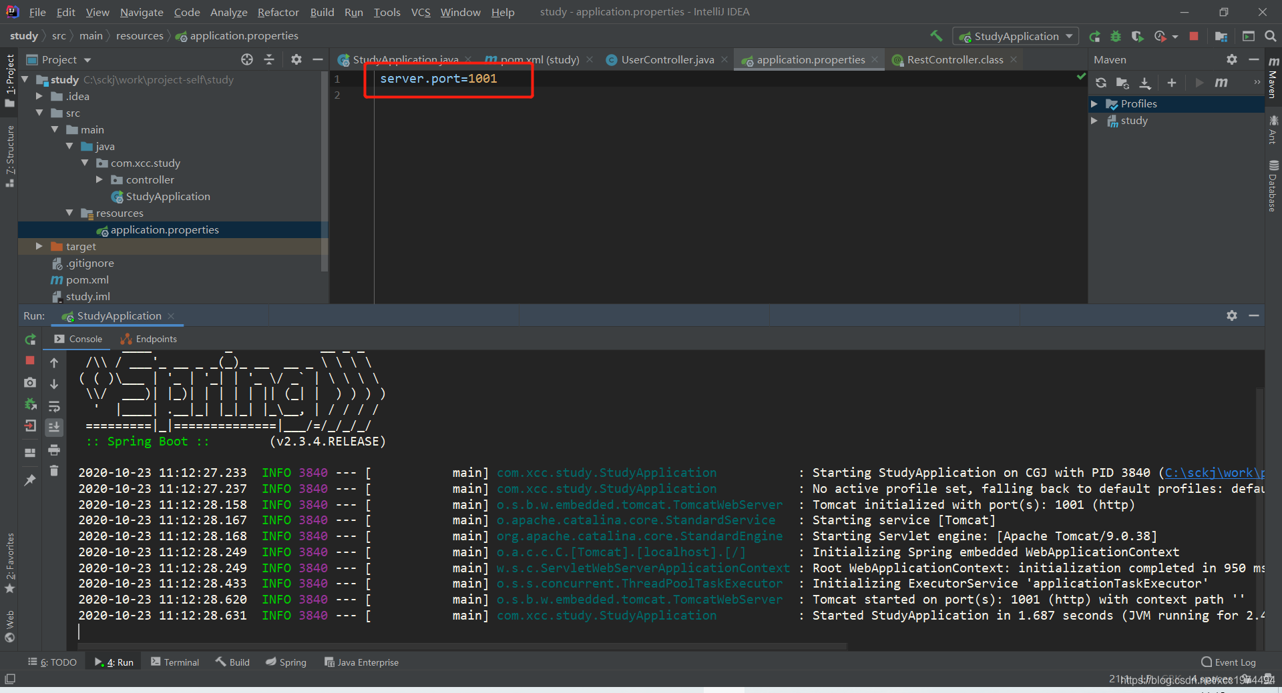Image resolution: width=1282 pixels, height=693 pixels.
Task: Expand the .idea folder
Action: pyautogui.click(x=39, y=96)
